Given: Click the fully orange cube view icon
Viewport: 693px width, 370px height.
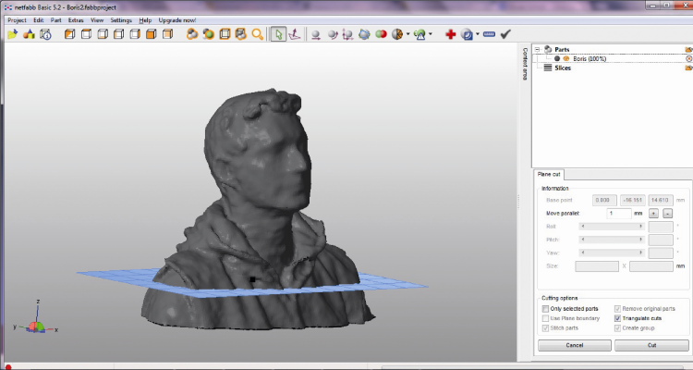Looking at the screenshot, I should coord(152,34).
